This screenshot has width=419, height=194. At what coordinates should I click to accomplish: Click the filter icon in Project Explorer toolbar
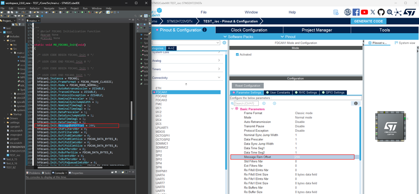(x=20, y=25)
